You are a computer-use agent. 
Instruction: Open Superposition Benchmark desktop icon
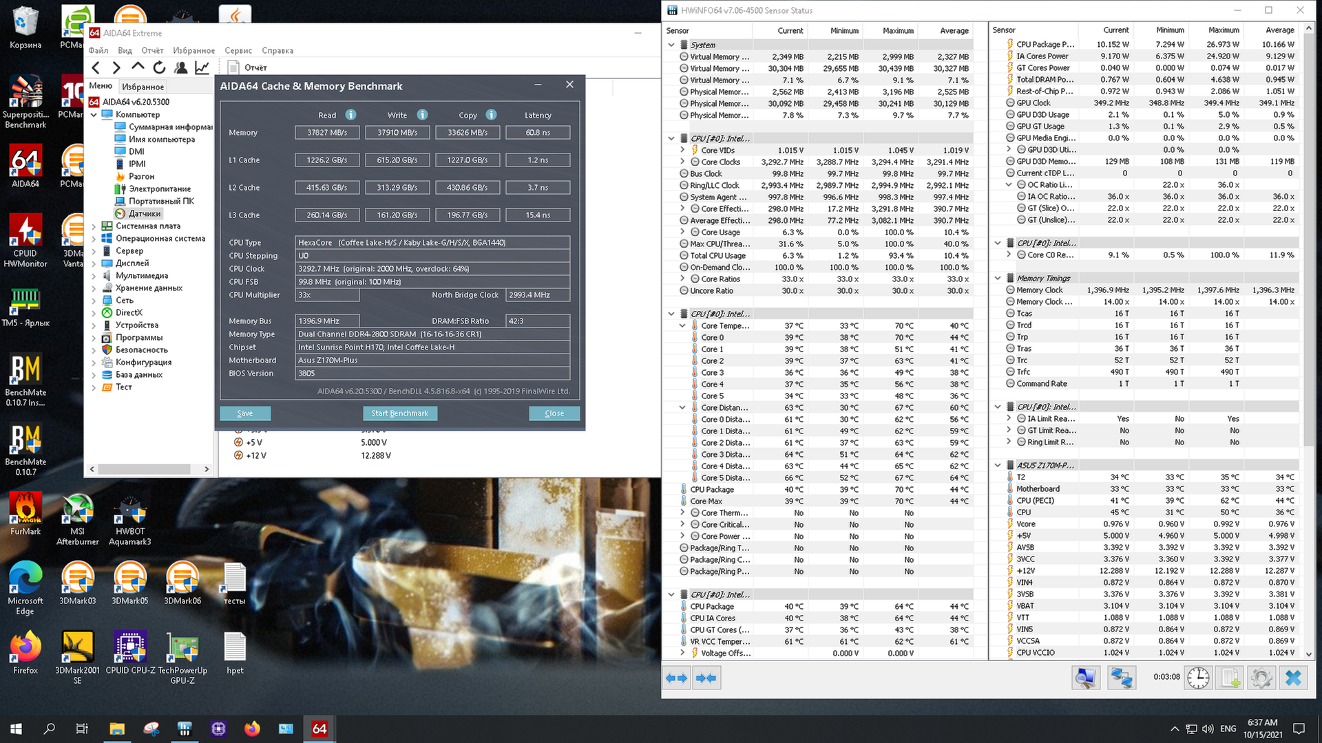25,102
